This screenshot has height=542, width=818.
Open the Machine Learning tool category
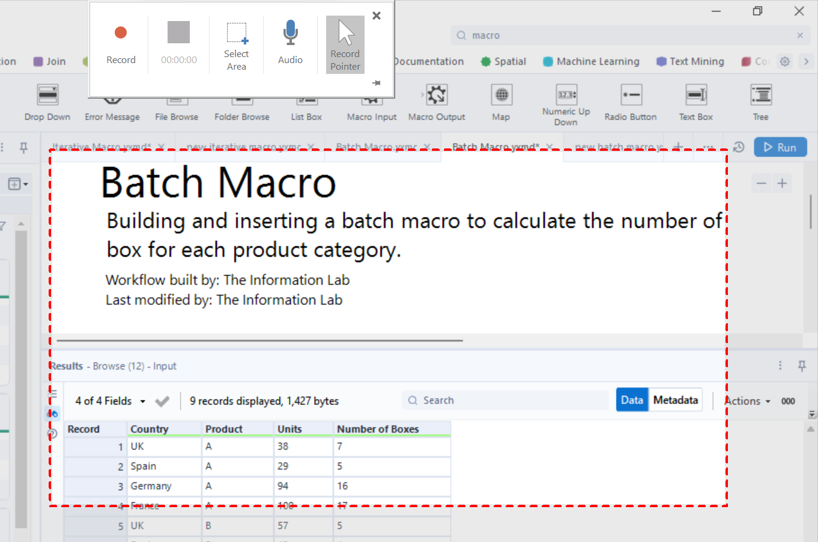click(591, 61)
